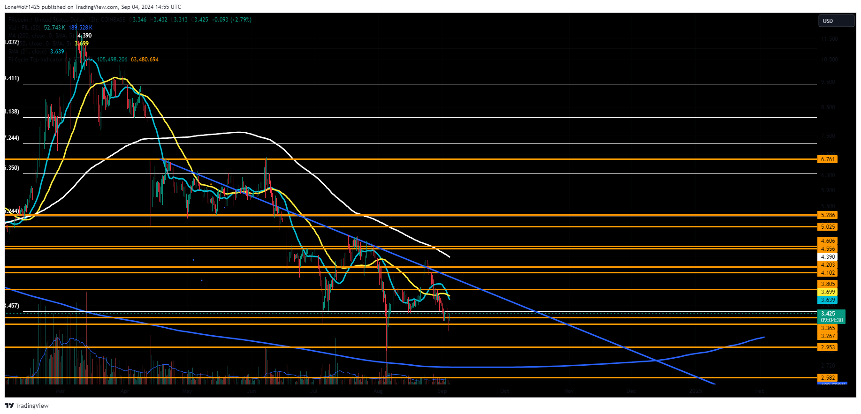The image size is (861, 414).
Task: Click the TradingView logo
Action: coord(27,406)
